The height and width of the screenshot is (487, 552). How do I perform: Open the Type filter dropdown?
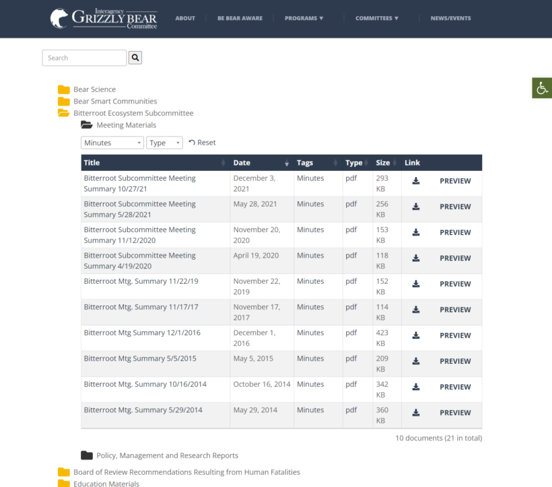pos(164,143)
